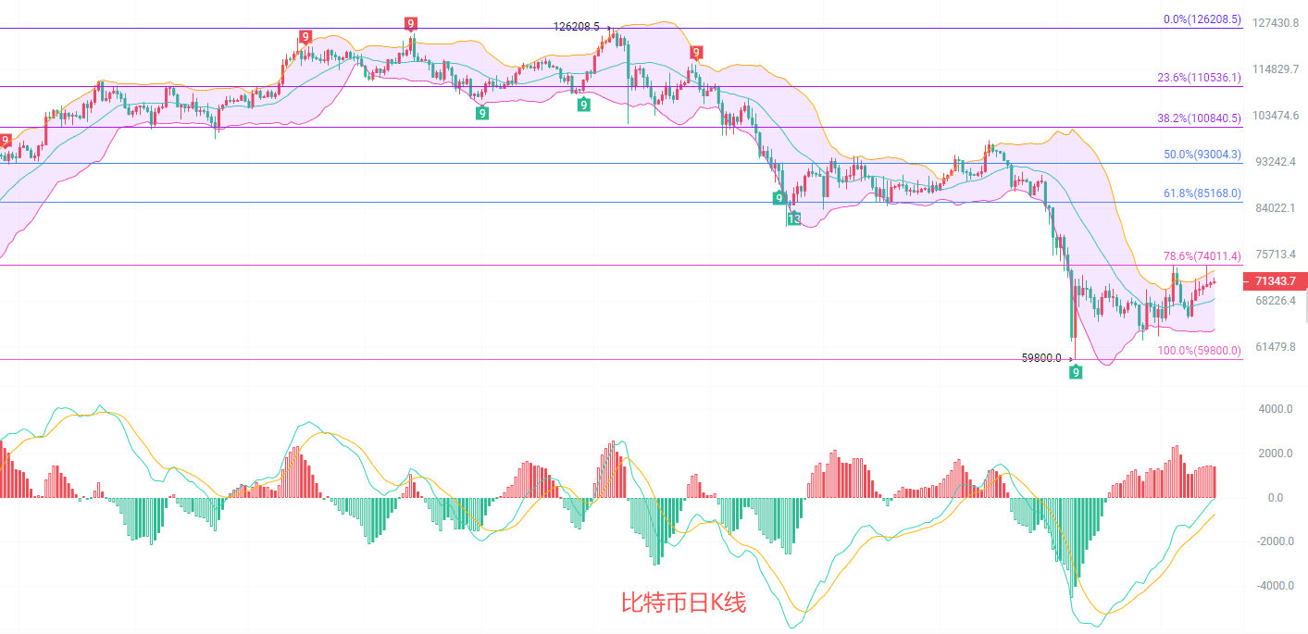Click the green 13 sequential marker

click(x=793, y=218)
